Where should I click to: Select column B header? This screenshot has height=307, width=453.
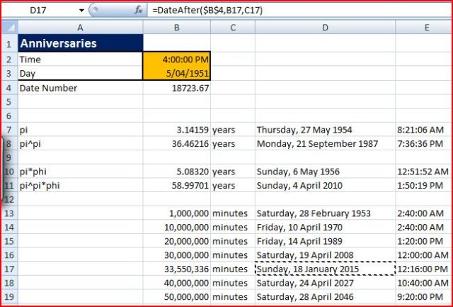(177, 27)
